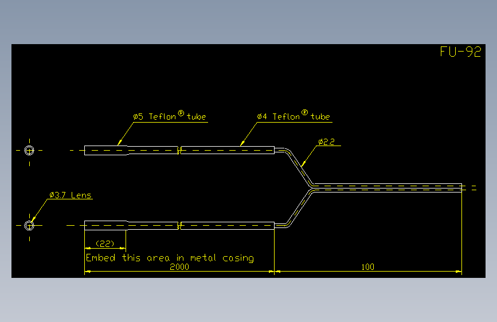Click the break symbol on upper tube
This screenshot has height=322, width=497.
point(179,150)
